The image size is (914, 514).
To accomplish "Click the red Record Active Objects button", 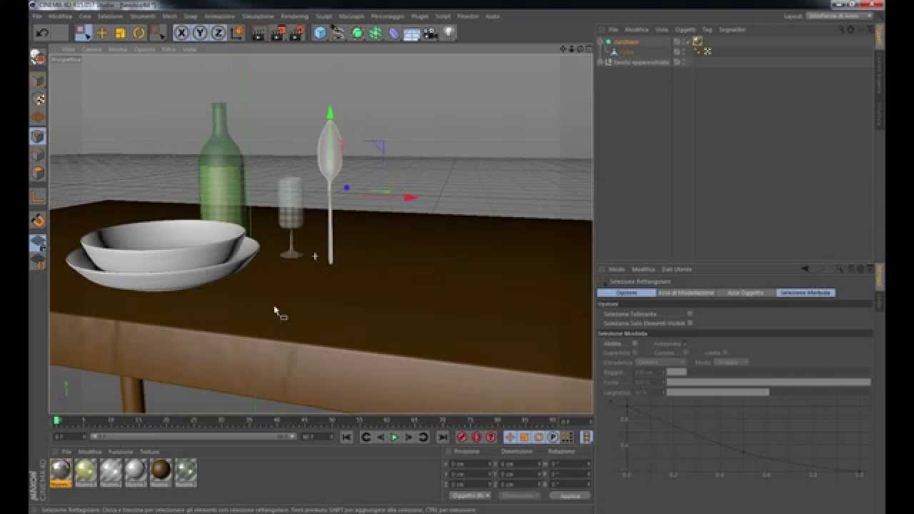I will pos(462,437).
